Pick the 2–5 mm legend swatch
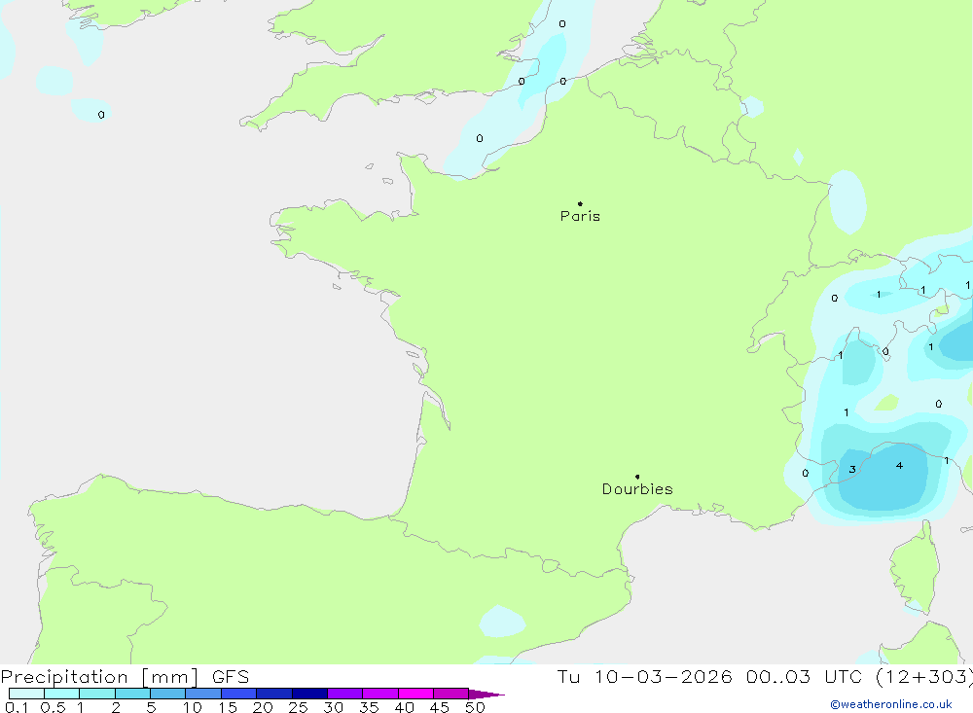This screenshot has width=973, height=713. click(x=132, y=694)
